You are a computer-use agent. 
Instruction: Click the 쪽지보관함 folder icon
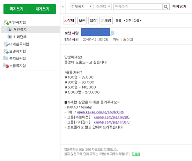[x=6, y=58]
